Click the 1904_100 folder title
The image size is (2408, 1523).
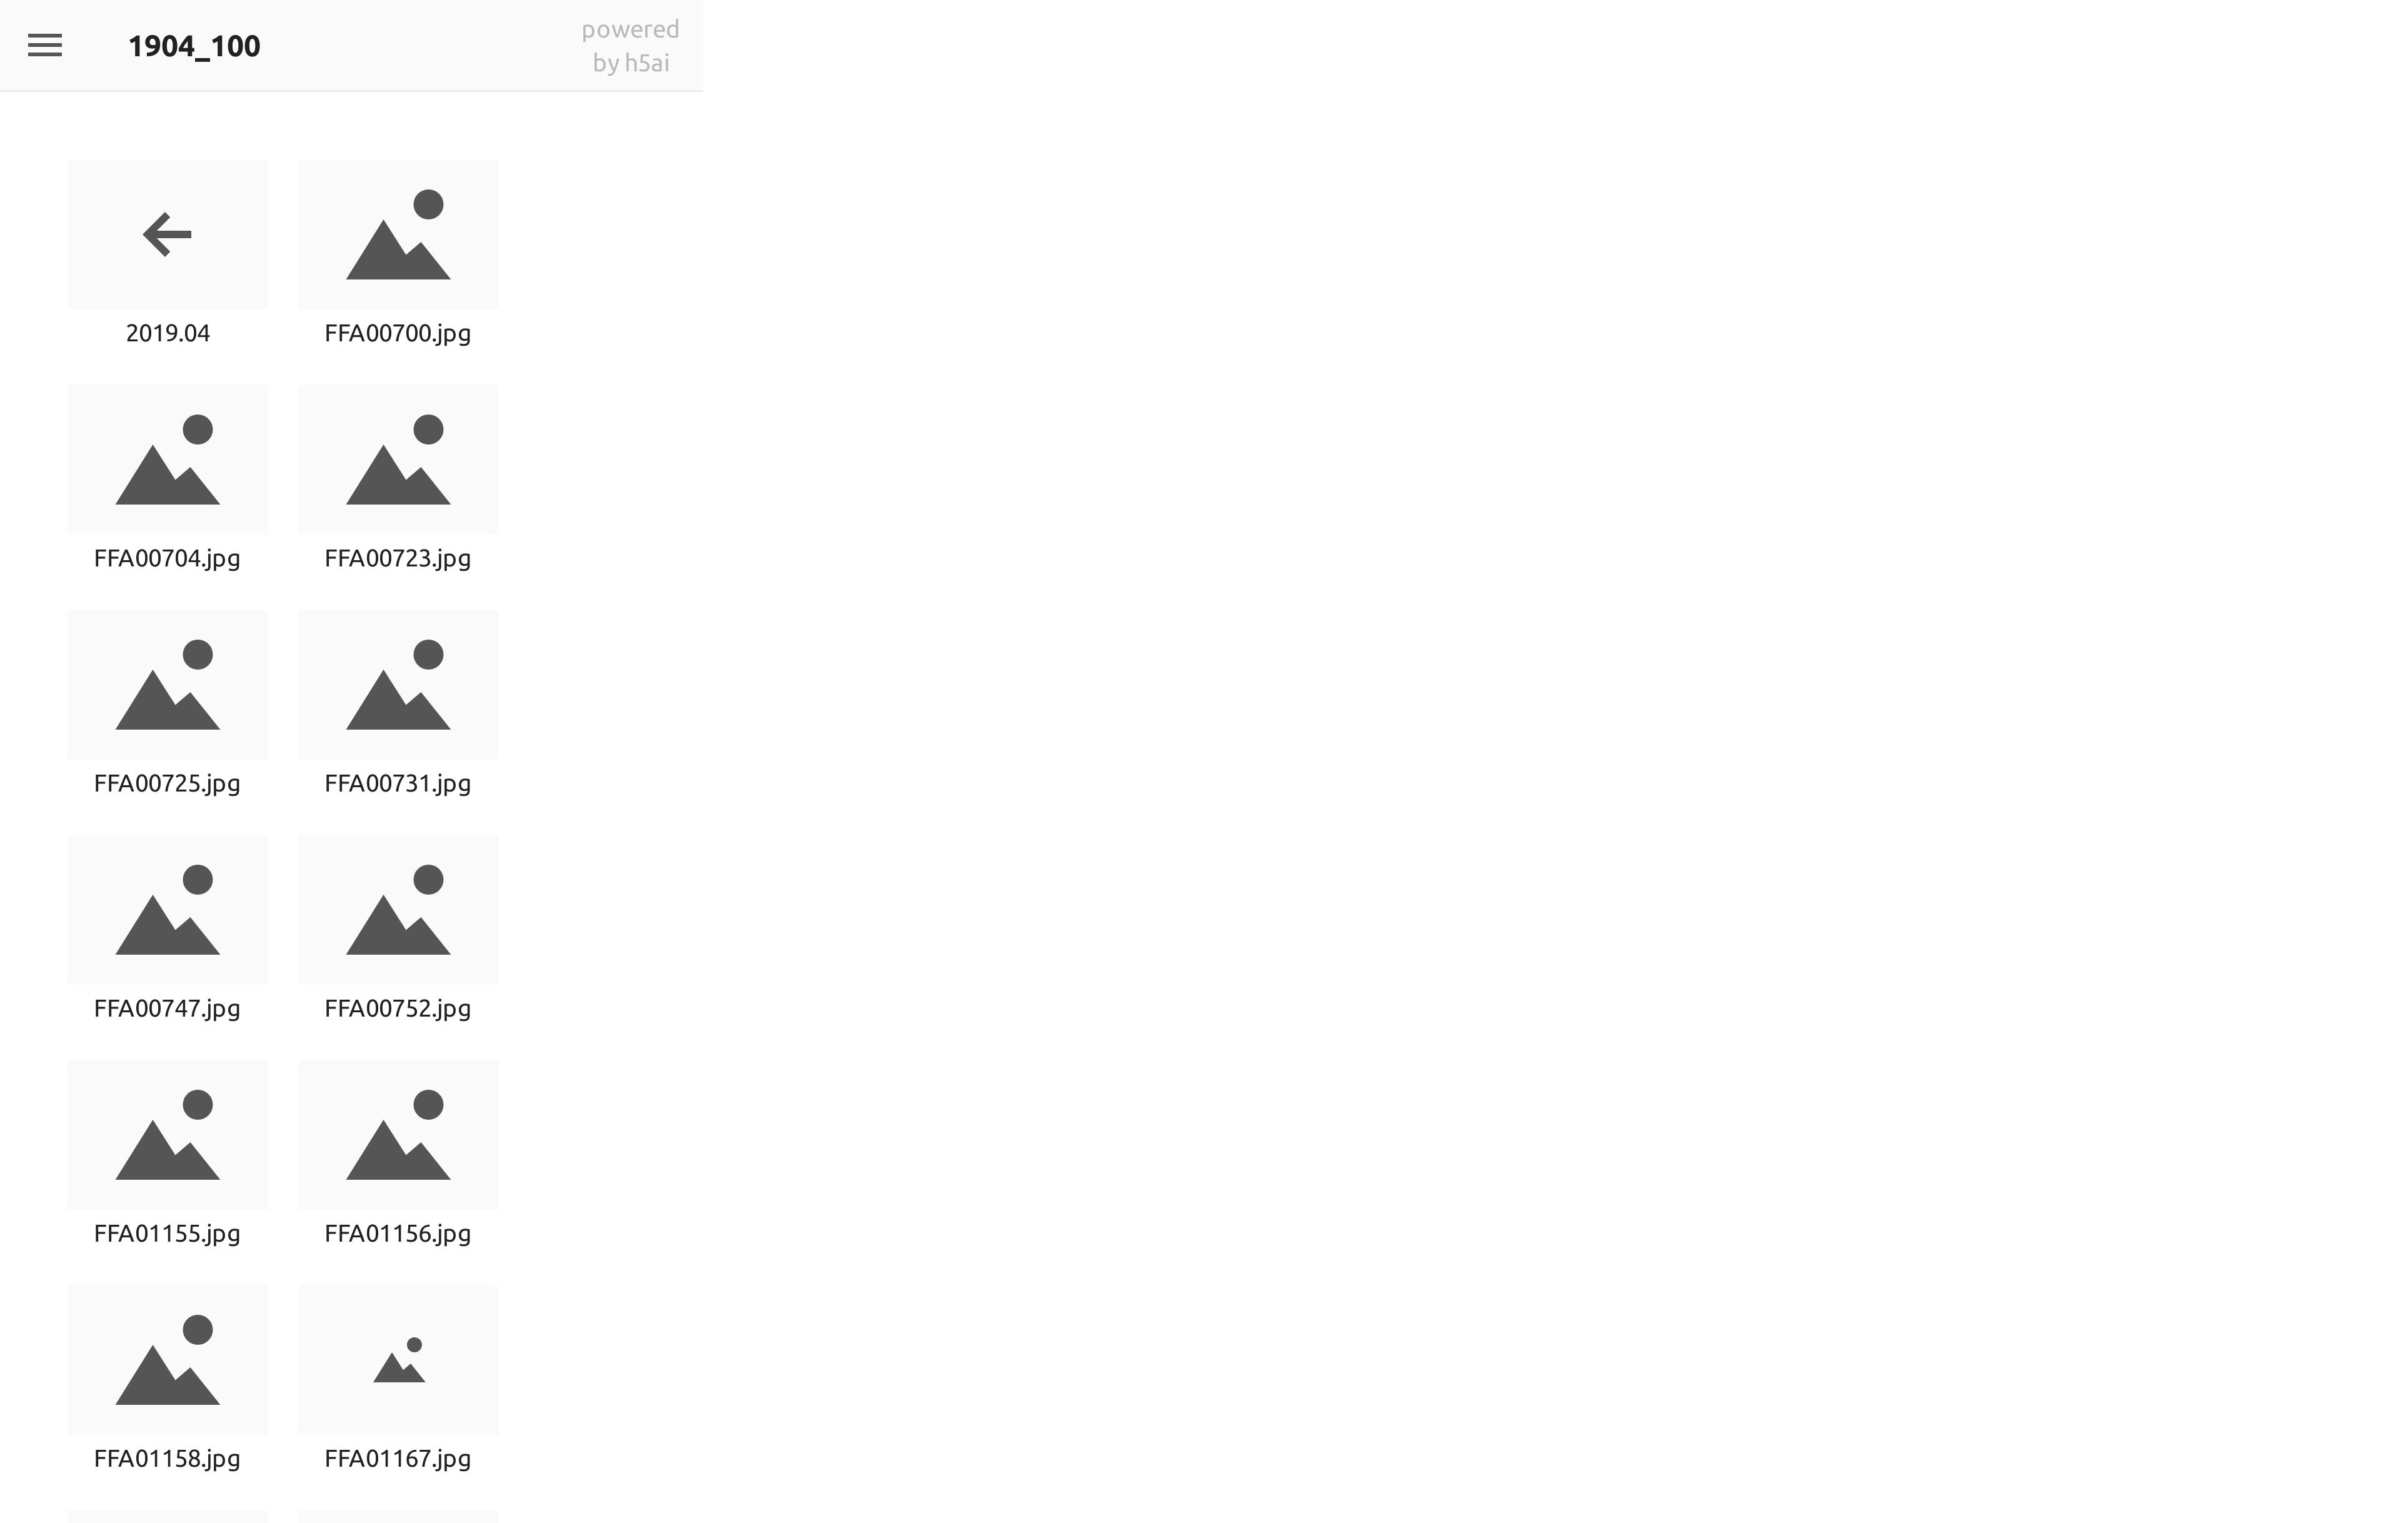pyautogui.click(x=194, y=46)
